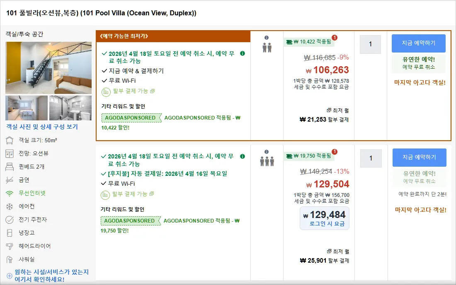Click 유연한 예약! badge in first offer

pos(419,63)
